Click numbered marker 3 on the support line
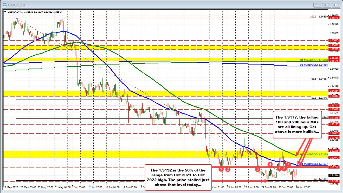The width and height of the screenshot is (343, 193). [257, 169]
